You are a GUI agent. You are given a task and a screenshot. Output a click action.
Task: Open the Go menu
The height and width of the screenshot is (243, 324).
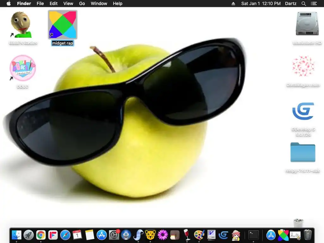tap(82, 3)
